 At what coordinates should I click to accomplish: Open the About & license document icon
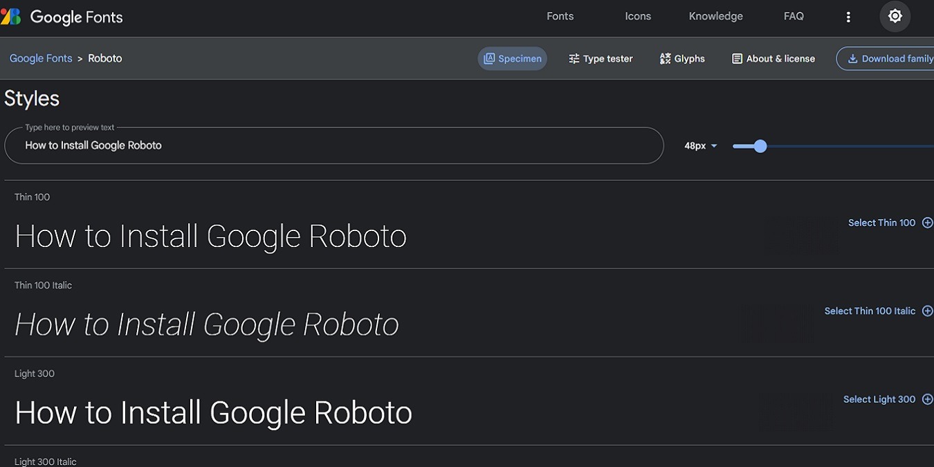coord(736,58)
